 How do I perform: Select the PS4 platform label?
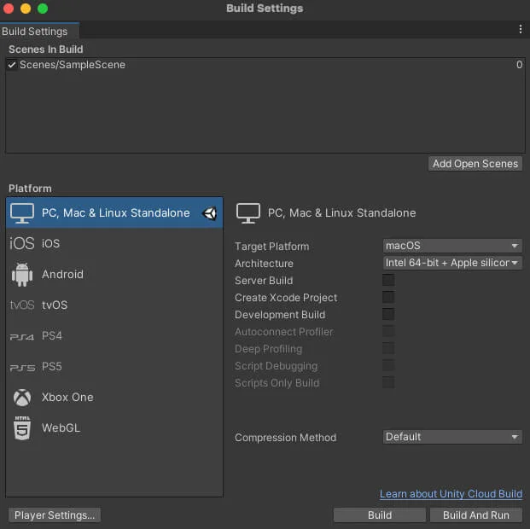click(x=52, y=336)
